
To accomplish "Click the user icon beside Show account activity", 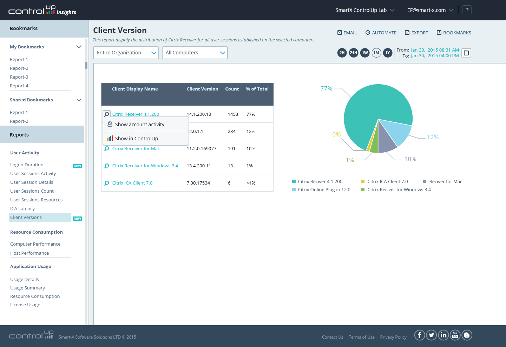I will (x=110, y=124).
